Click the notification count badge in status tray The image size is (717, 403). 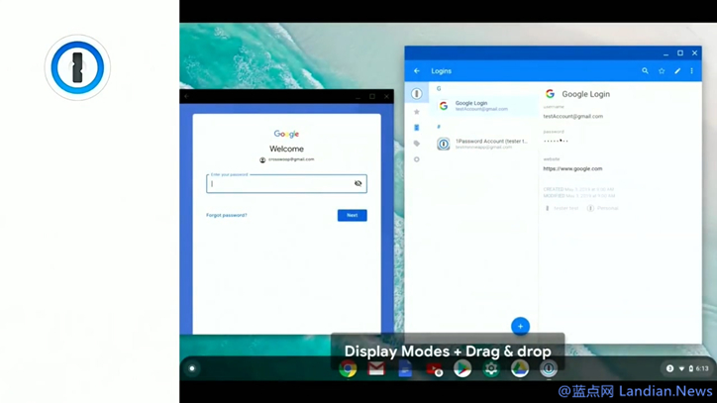(669, 368)
